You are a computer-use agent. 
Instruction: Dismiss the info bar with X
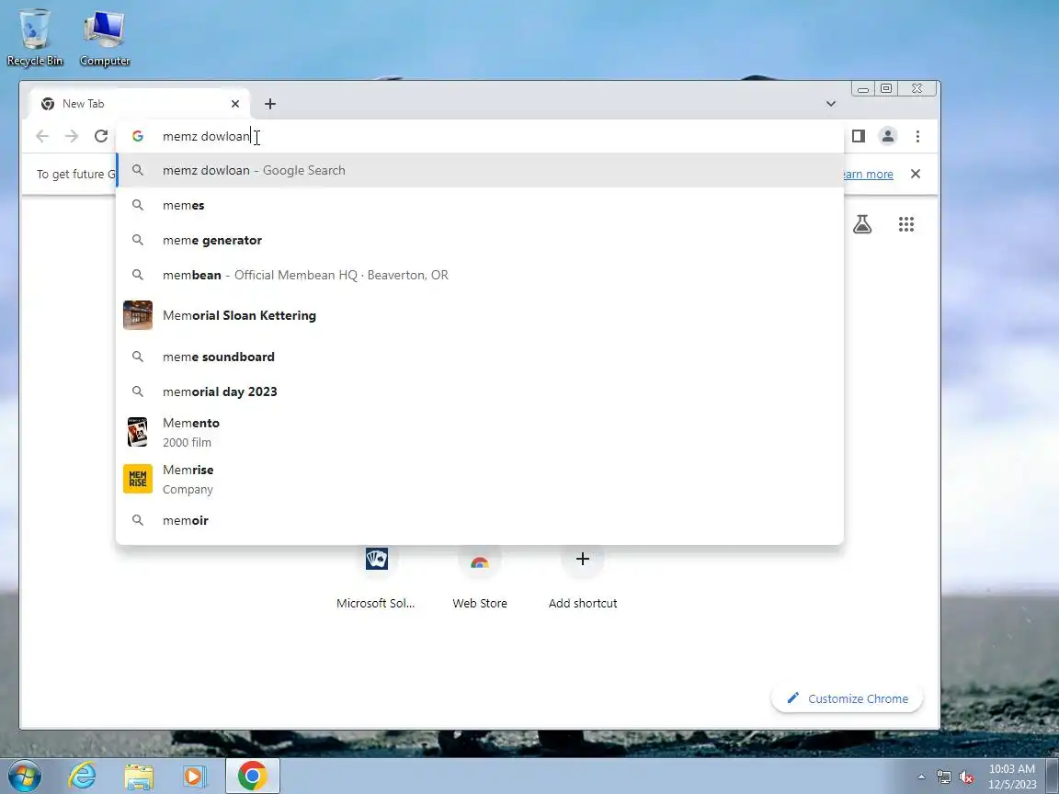click(x=916, y=175)
